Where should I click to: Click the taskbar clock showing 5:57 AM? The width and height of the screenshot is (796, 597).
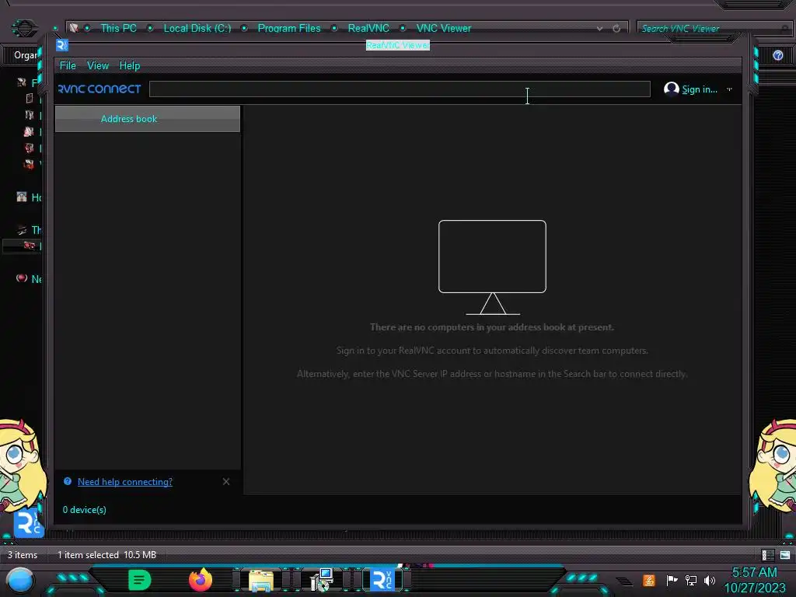(x=754, y=580)
